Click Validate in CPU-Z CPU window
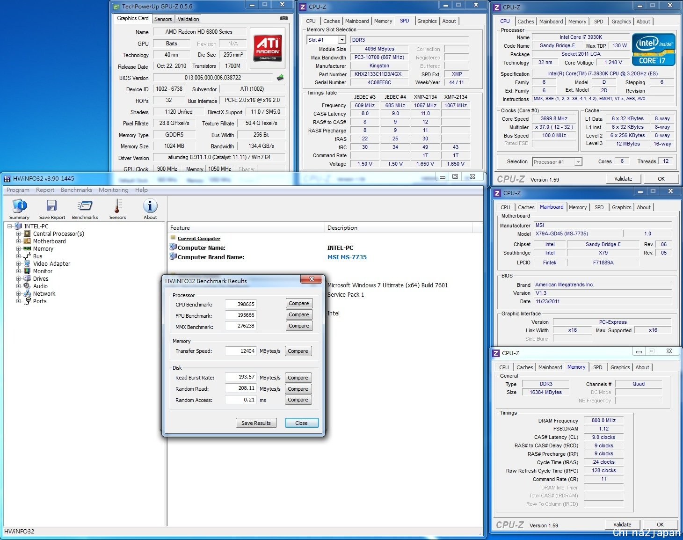The image size is (683, 540). coord(623,179)
